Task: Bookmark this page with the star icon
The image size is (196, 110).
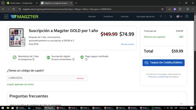Action: coord(162,9)
